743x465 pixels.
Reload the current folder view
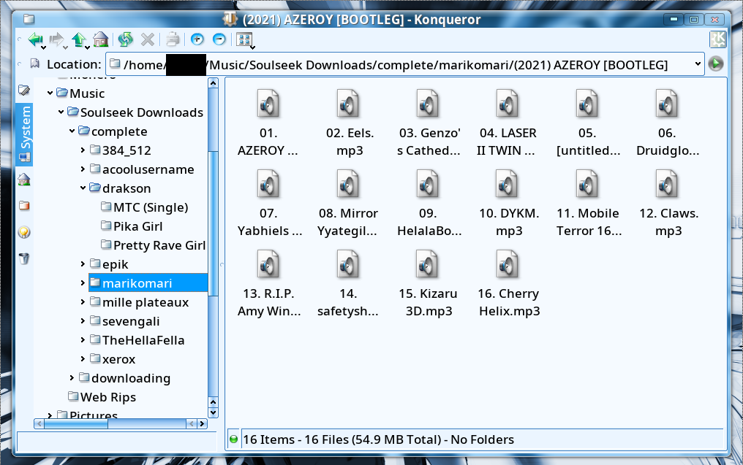coord(126,39)
